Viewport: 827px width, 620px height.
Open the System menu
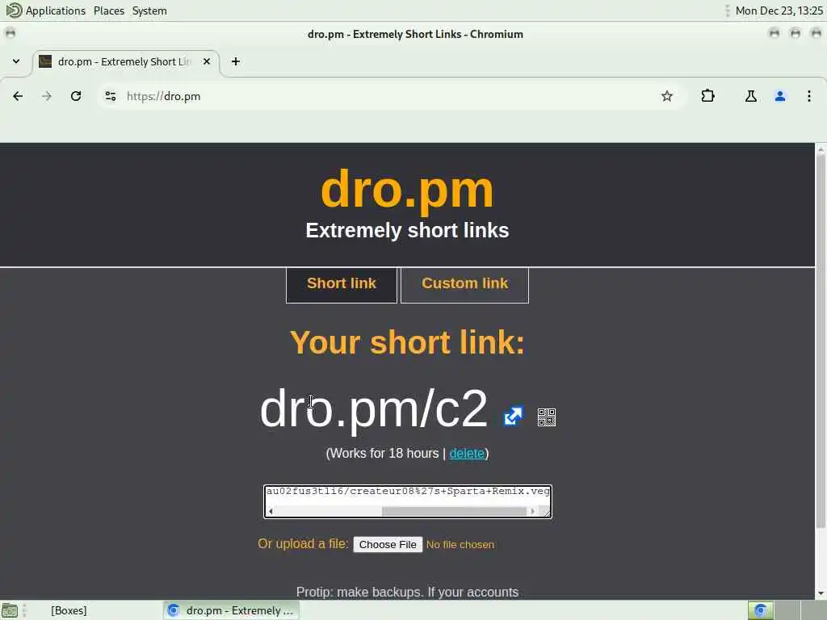149,10
